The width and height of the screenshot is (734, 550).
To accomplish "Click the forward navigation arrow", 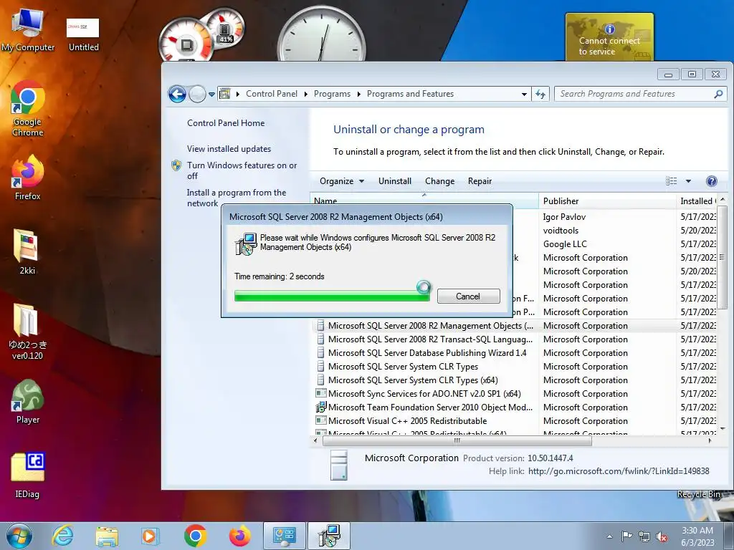I will pyautogui.click(x=197, y=94).
